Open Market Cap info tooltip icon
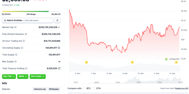The image size is (189, 94). [x=15, y=27]
